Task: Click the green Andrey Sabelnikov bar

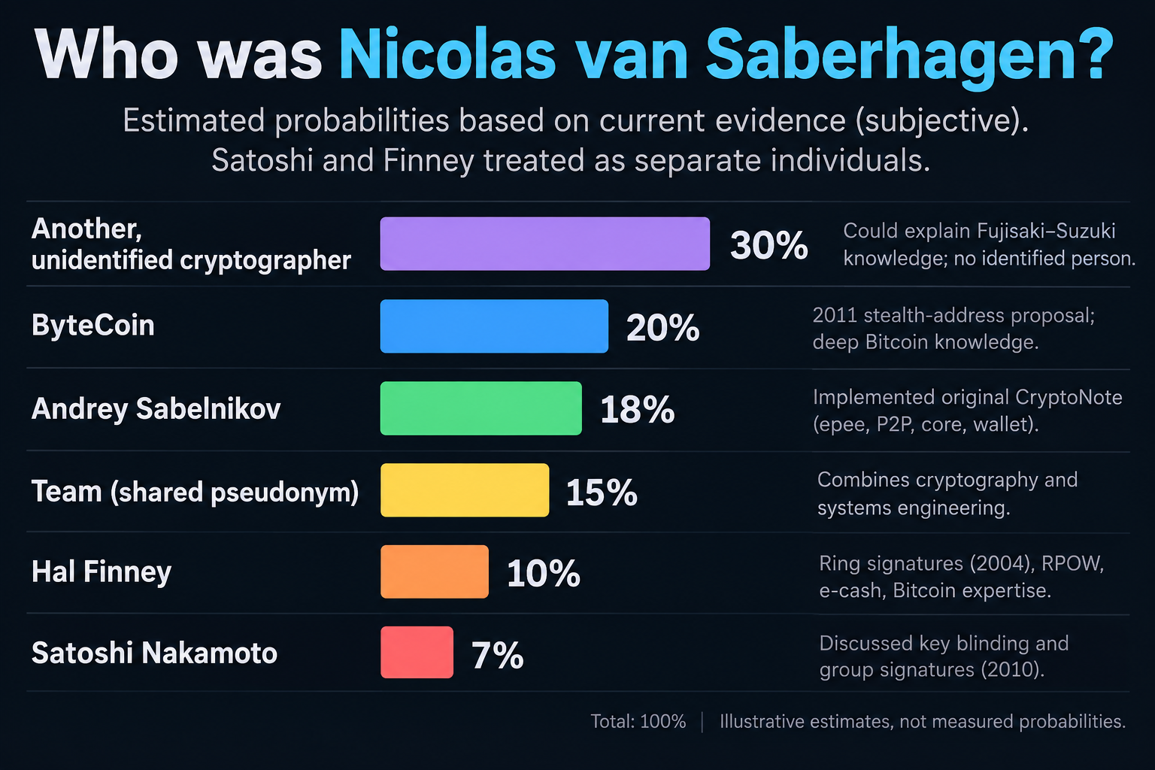Action: pyautogui.click(x=481, y=408)
